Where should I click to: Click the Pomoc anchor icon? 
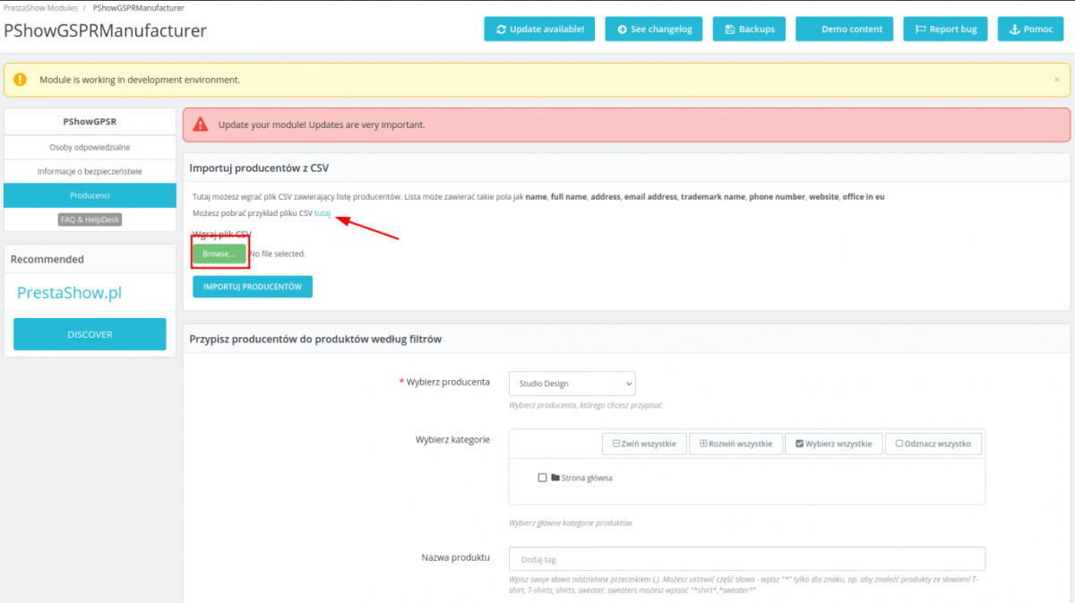click(1014, 29)
